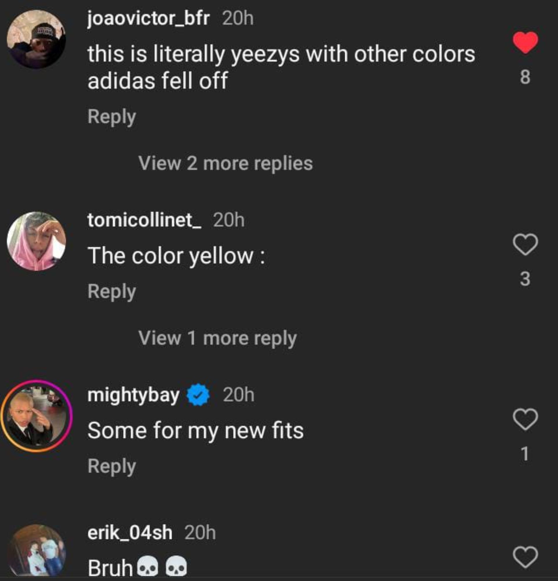The height and width of the screenshot is (581, 558).
Task: Open tomicollinet_'s profile picture
Action: 36,241
